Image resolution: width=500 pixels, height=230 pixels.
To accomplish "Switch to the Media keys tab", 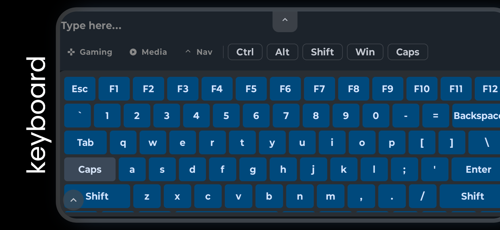I will pos(154,52).
